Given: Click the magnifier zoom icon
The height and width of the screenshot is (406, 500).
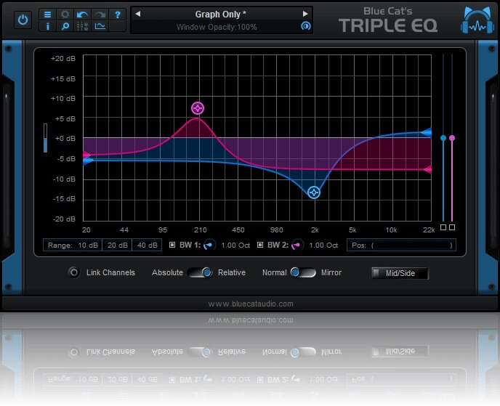Looking at the screenshot, I should 65,26.
